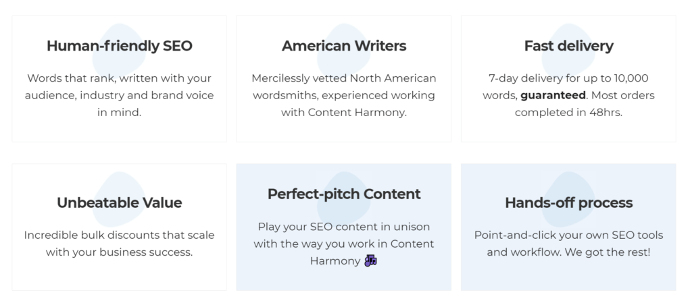The width and height of the screenshot is (692, 307).
Task: Click the Point-and-click SEO tools description
Action: [x=568, y=244]
